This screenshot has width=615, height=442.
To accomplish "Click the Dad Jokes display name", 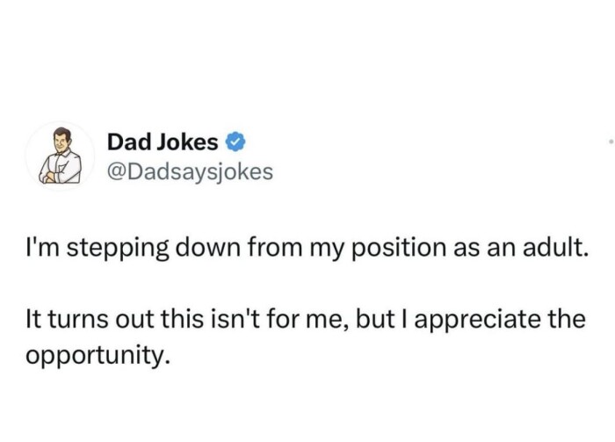I will 163,140.
